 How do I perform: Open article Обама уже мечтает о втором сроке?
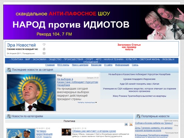94,131
